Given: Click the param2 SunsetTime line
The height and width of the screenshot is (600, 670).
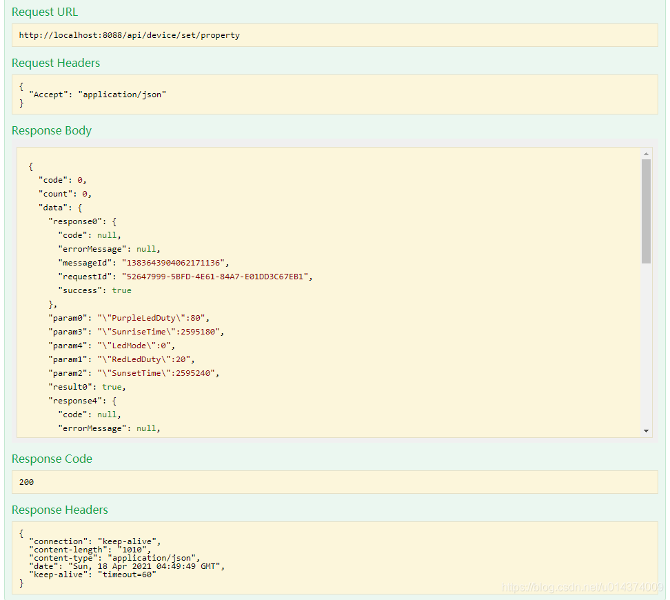Looking at the screenshot, I should pyautogui.click(x=134, y=373).
